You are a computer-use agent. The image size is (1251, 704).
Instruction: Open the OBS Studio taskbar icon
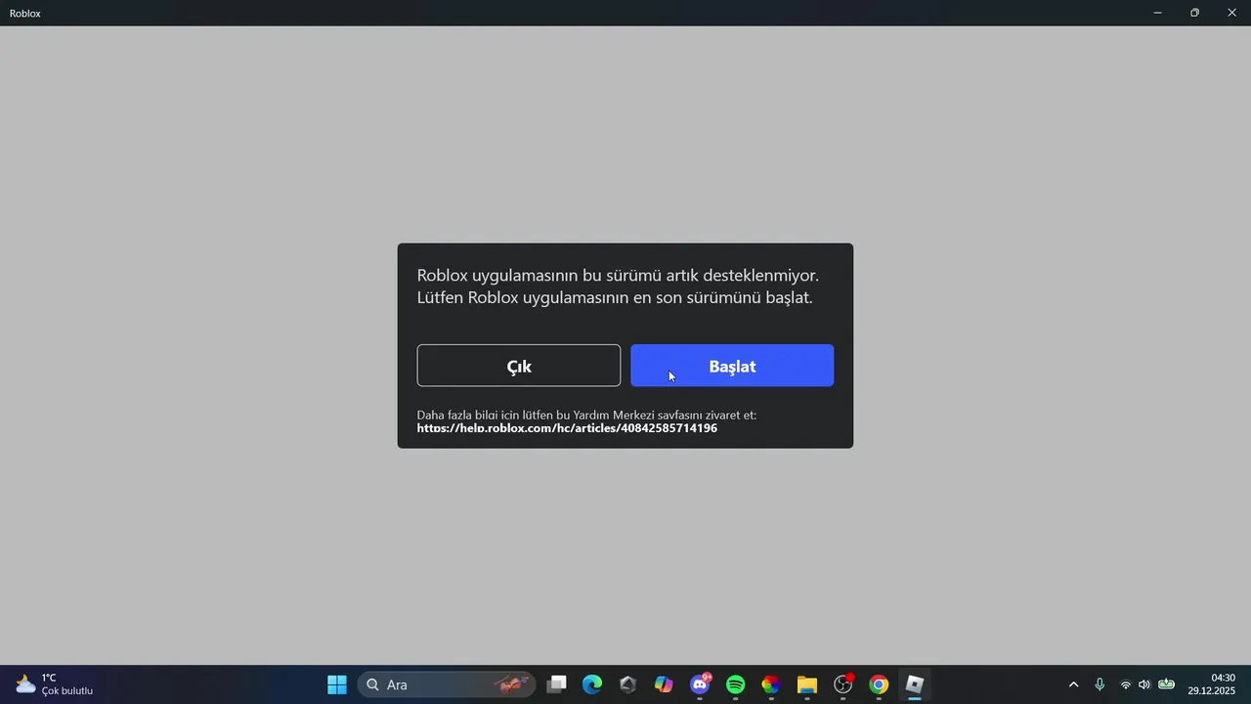coord(843,684)
